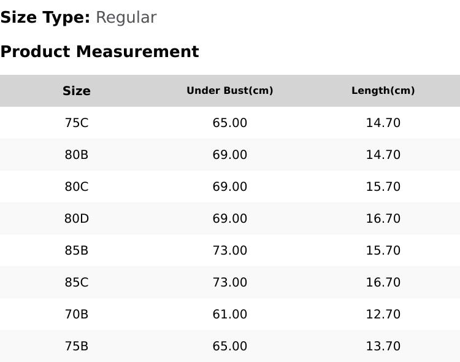460x362 pixels.
Task: Select the 75B size cell
Action: (77, 346)
